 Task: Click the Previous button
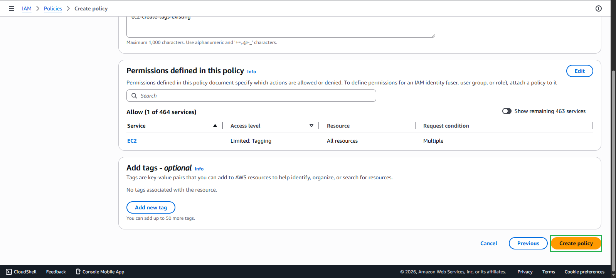coord(528,243)
